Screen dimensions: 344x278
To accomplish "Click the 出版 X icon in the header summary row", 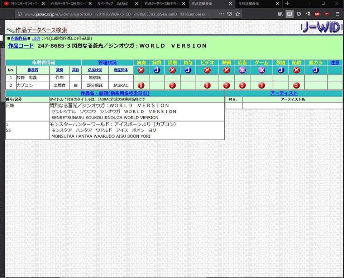I will [172, 70].
